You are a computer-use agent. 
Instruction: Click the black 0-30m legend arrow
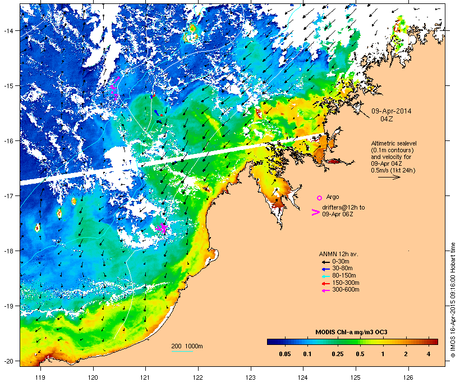(325, 262)
